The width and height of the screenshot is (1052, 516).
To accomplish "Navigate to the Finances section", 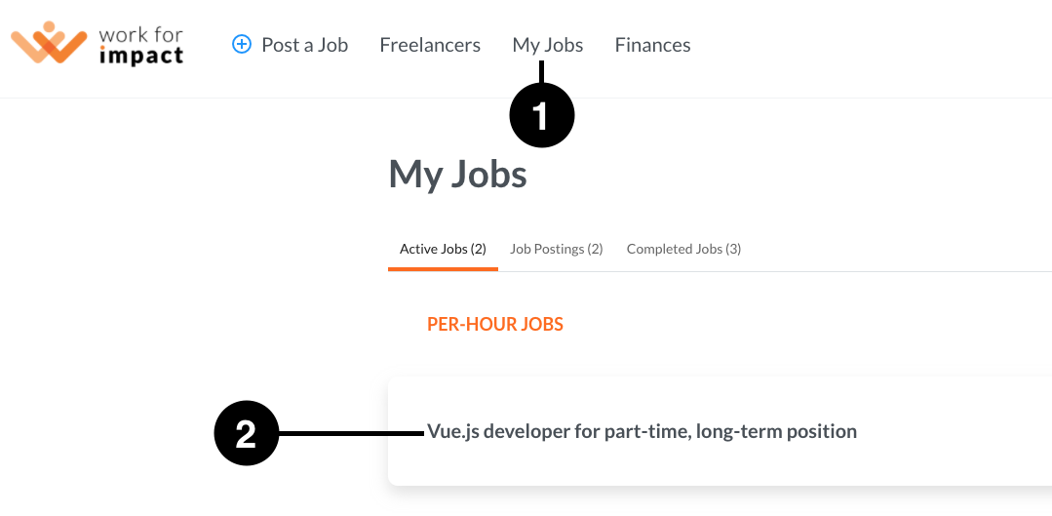I will (653, 45).
